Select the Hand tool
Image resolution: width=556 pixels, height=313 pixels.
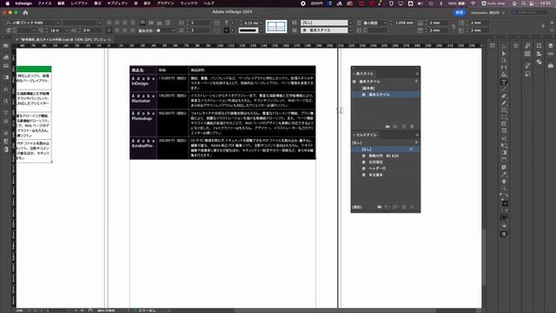click(x=504, y=182)
